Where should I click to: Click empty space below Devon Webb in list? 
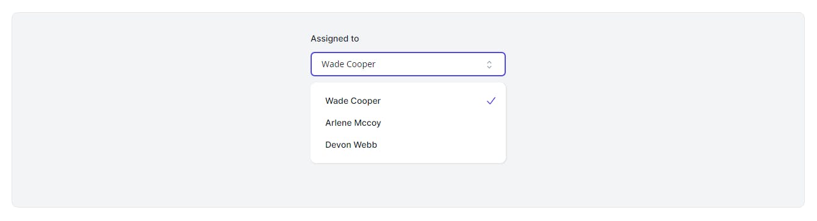(408, 159)
